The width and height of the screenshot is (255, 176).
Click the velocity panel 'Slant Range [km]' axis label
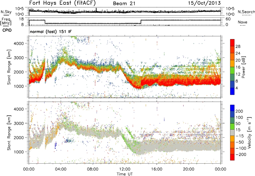pos(9,133)
